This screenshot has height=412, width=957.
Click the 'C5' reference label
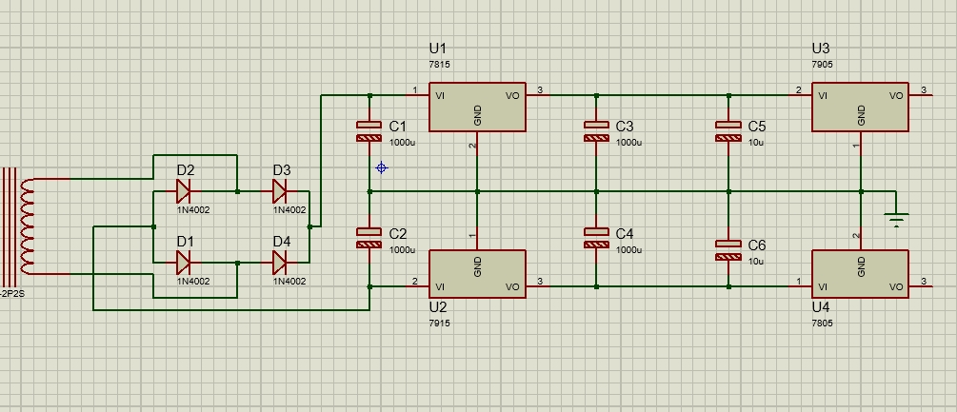757,127
